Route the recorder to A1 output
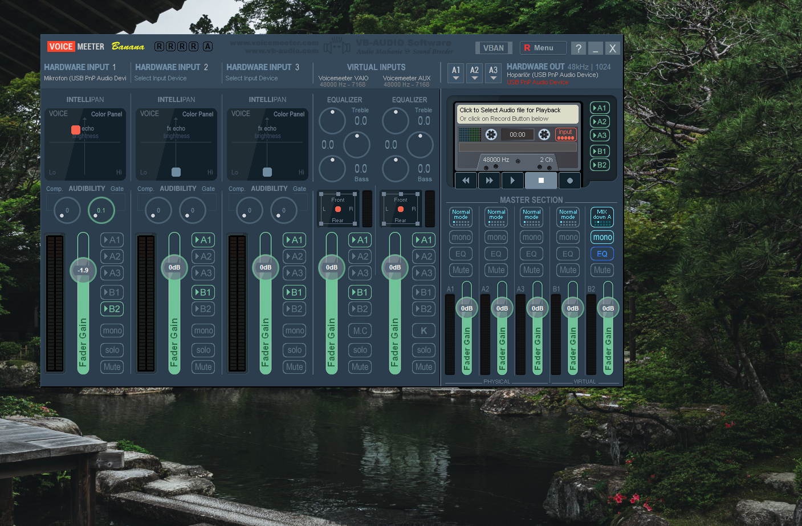 click(x=600, y=108)
